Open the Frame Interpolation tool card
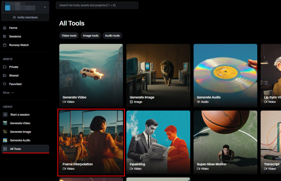Viewport: 281px width, 181px height. 91,142
